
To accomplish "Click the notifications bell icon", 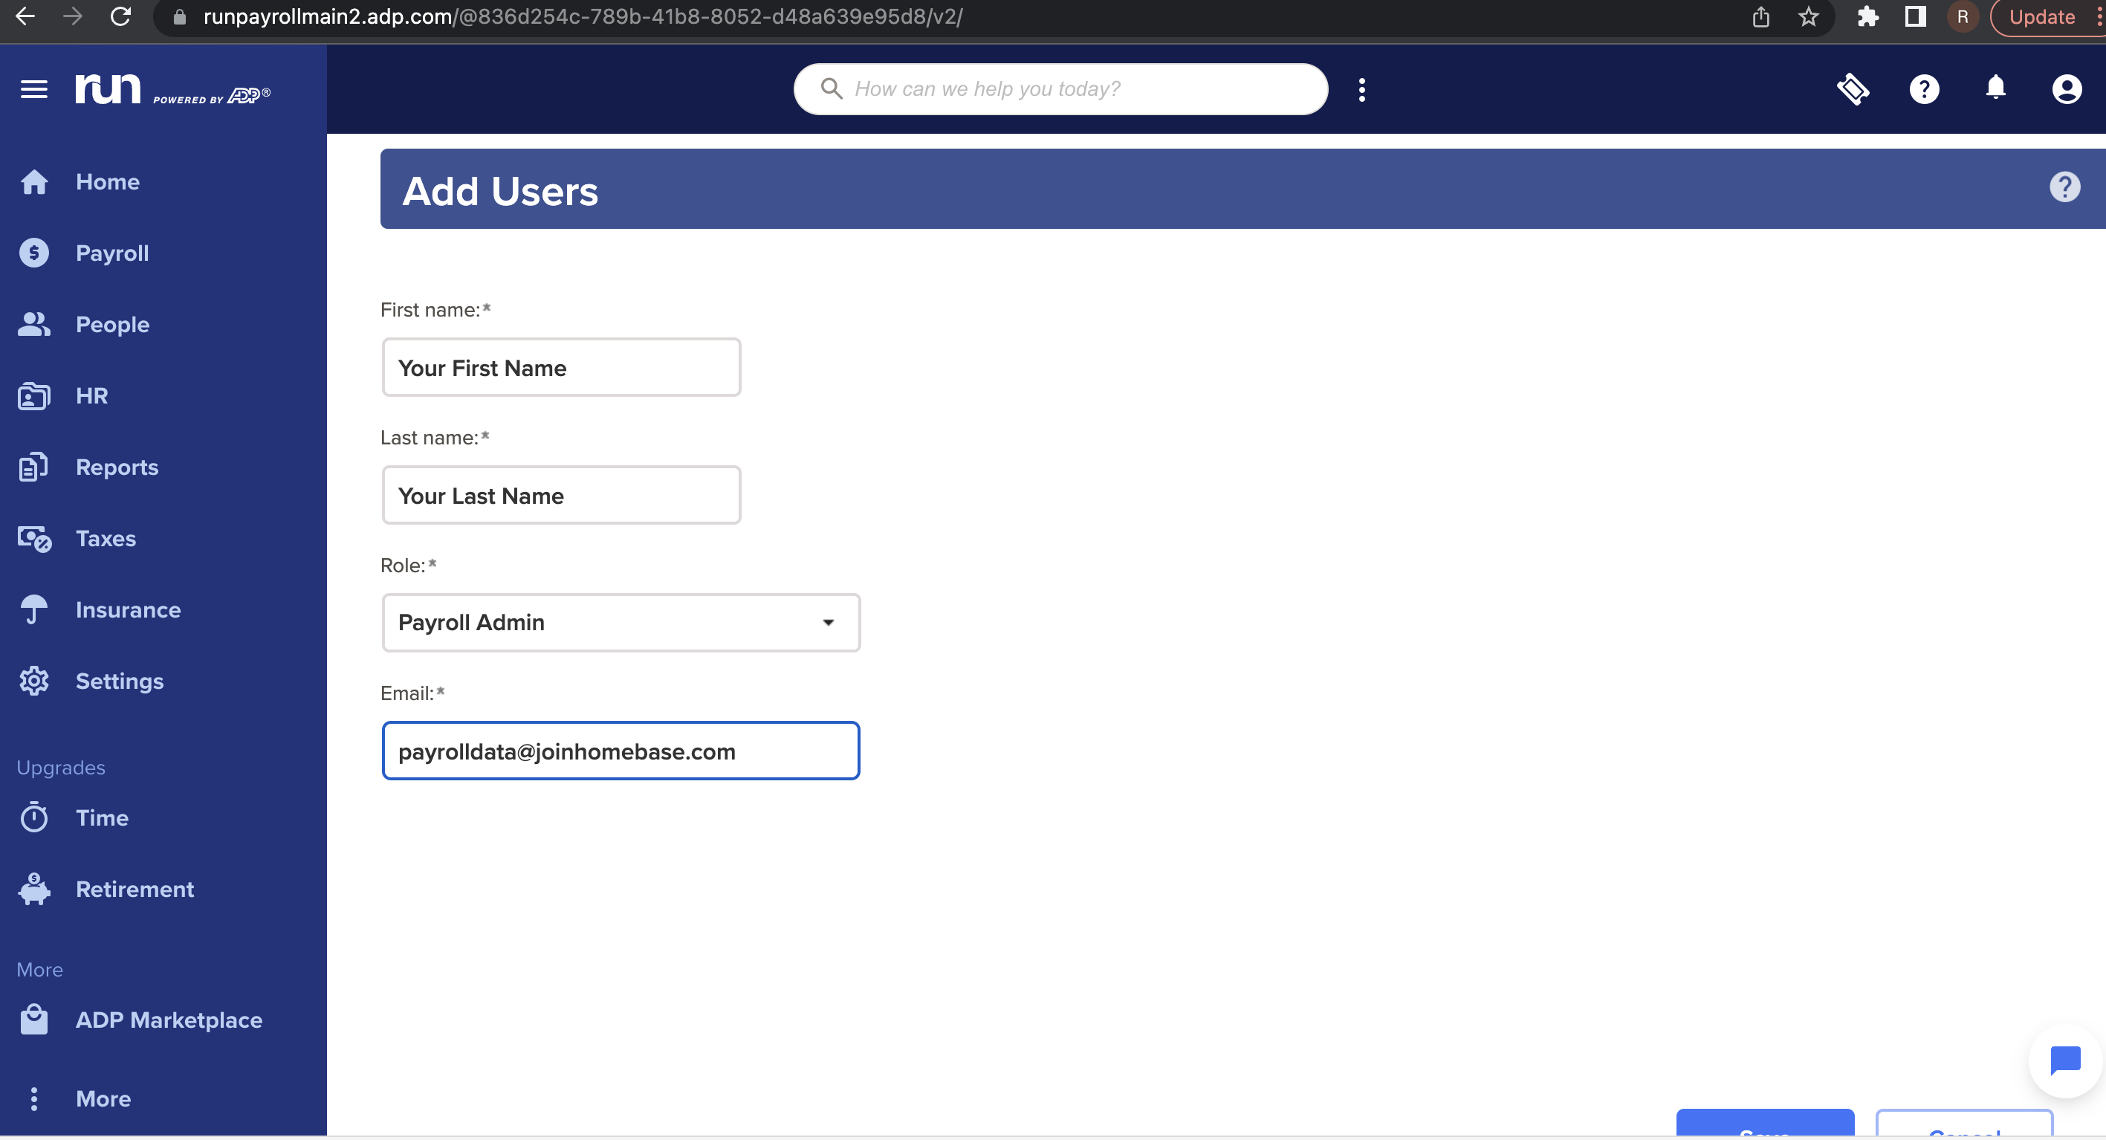I will click(1995, 88).
